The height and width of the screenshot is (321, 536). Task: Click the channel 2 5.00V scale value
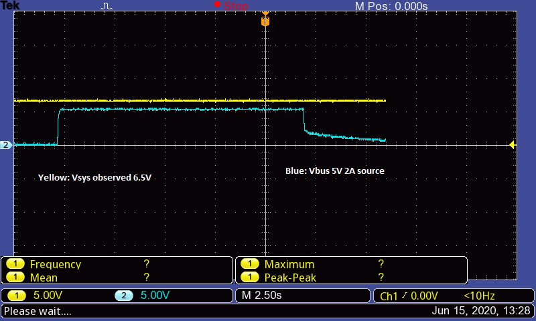tap(155, 295)
